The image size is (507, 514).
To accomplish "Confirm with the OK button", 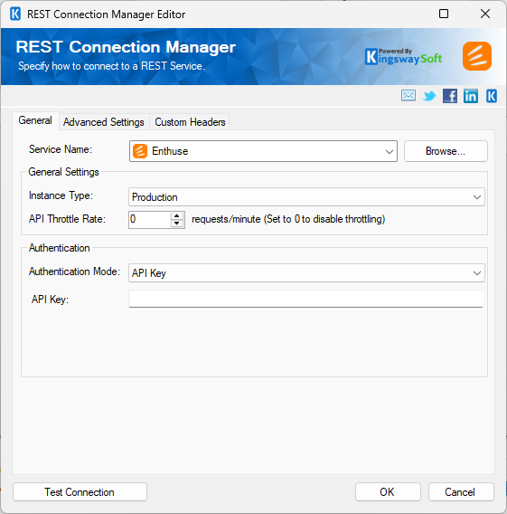I will tap(388, 491).
